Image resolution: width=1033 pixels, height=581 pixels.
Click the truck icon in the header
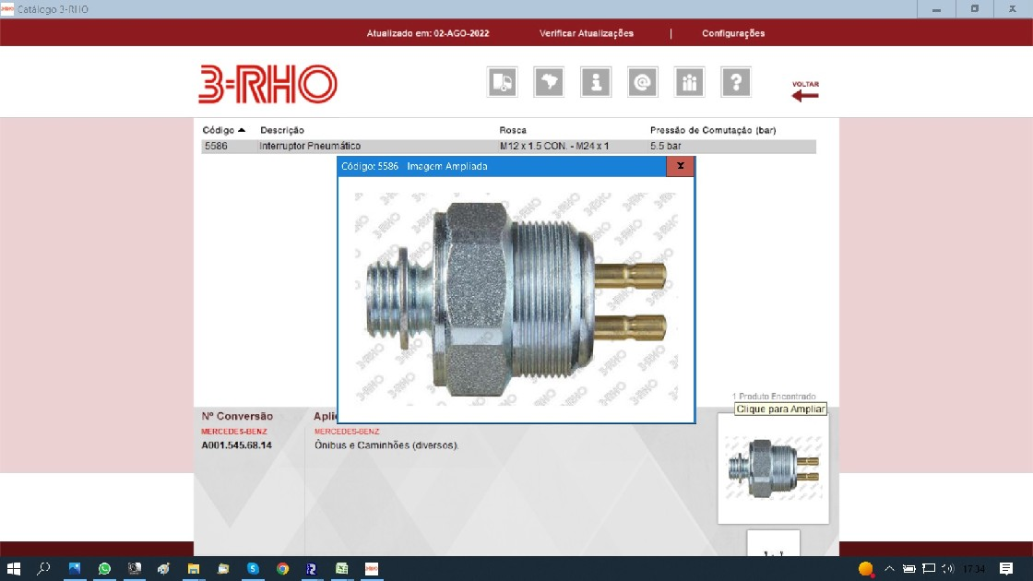click(x=503, y=82)
